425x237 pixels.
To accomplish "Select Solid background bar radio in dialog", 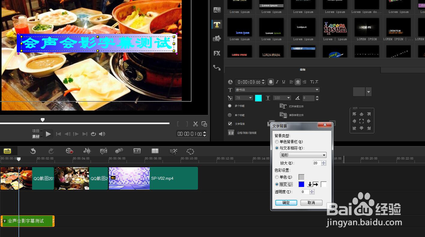I will [277, 142].
